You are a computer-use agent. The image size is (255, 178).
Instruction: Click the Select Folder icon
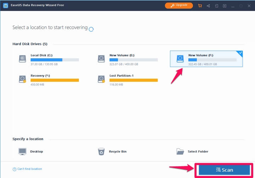pyautogui.click(x=180, y=152)
